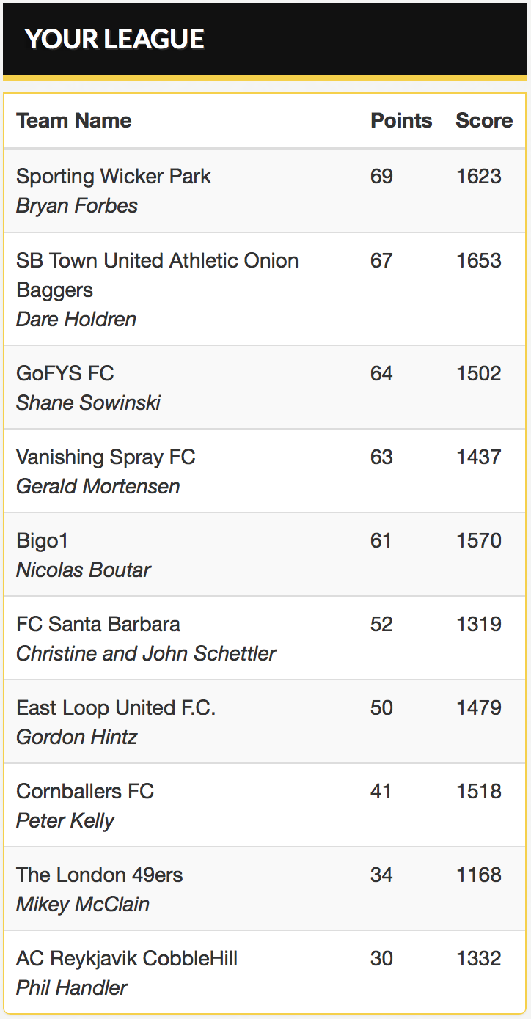Open the GoFYS FC team row
Screen dimensions: 531x1019
pos(65,373)
